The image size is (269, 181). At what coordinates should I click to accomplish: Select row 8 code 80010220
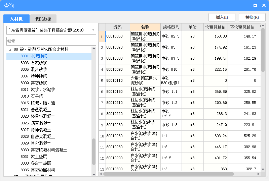[x=118, y=114]
